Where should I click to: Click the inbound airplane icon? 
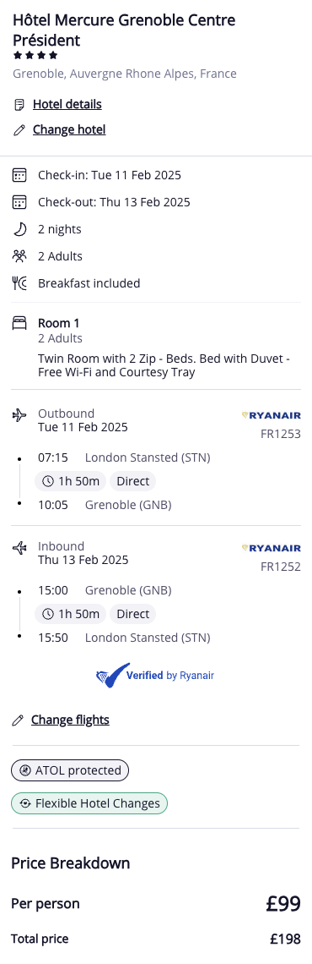click(x=19, y=547)
